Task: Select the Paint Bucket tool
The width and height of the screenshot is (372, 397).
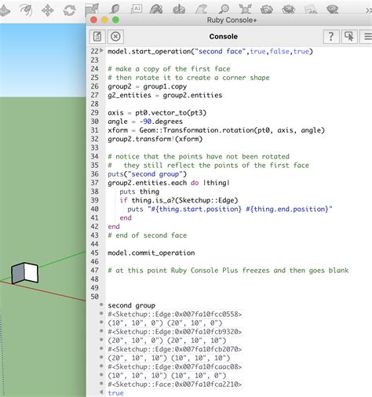Action: pyautogui.click(x=156, y=9)
